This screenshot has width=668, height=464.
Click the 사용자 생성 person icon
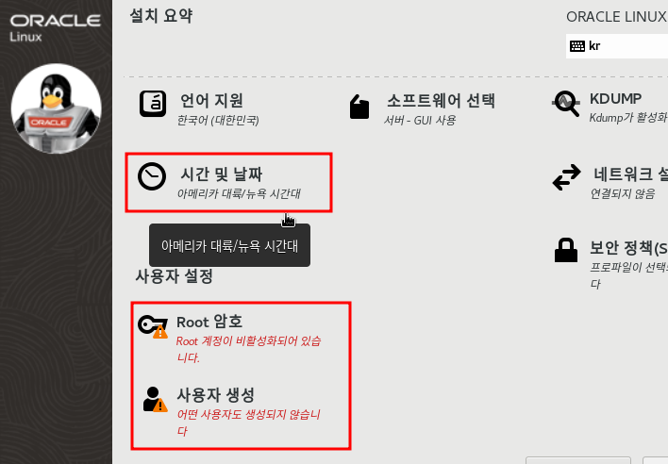[155, 399]
